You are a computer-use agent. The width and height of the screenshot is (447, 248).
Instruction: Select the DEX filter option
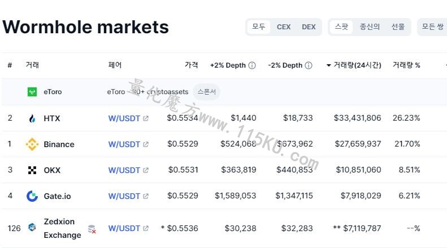(309, 27)
